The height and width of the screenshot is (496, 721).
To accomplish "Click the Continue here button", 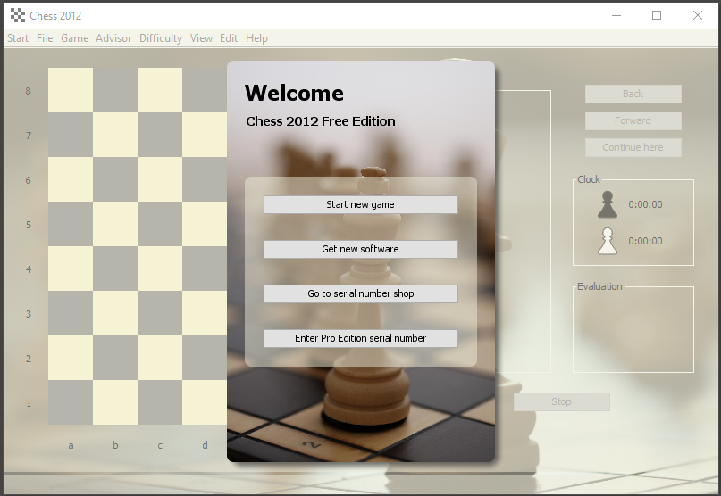I will coord(633,147).
